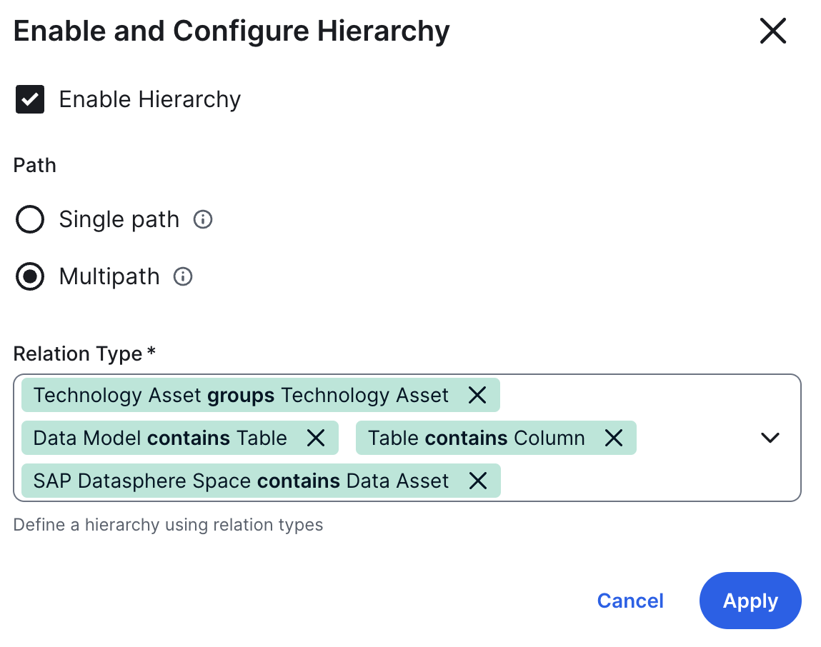Screen dimensions: 821x647
Task: Click the SAP Datasphere Space chip text
Action: (x=241, y=481)
